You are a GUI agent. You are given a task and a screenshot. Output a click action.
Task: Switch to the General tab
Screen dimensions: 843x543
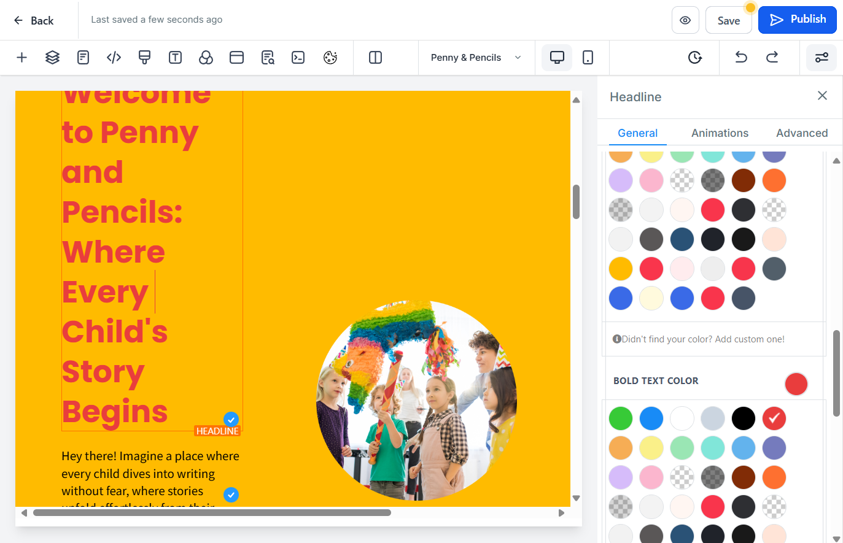pyautogui.click(x=637, y=133)
